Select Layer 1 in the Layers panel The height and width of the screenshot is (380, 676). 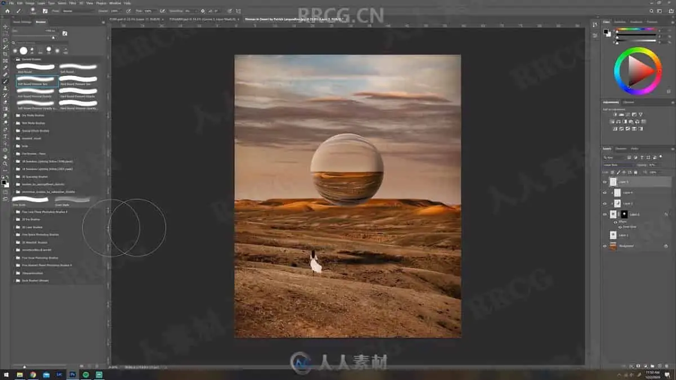pos(638,235)
